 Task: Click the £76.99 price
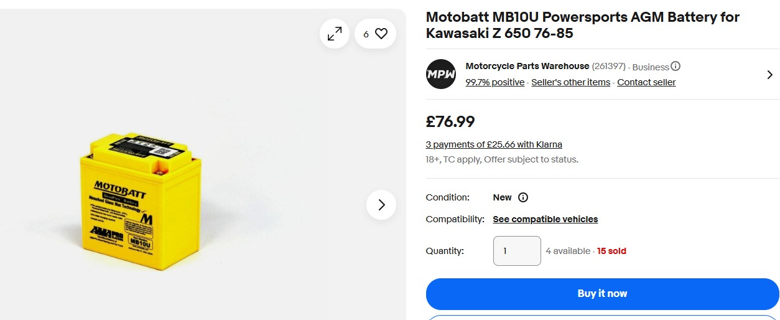450,121
